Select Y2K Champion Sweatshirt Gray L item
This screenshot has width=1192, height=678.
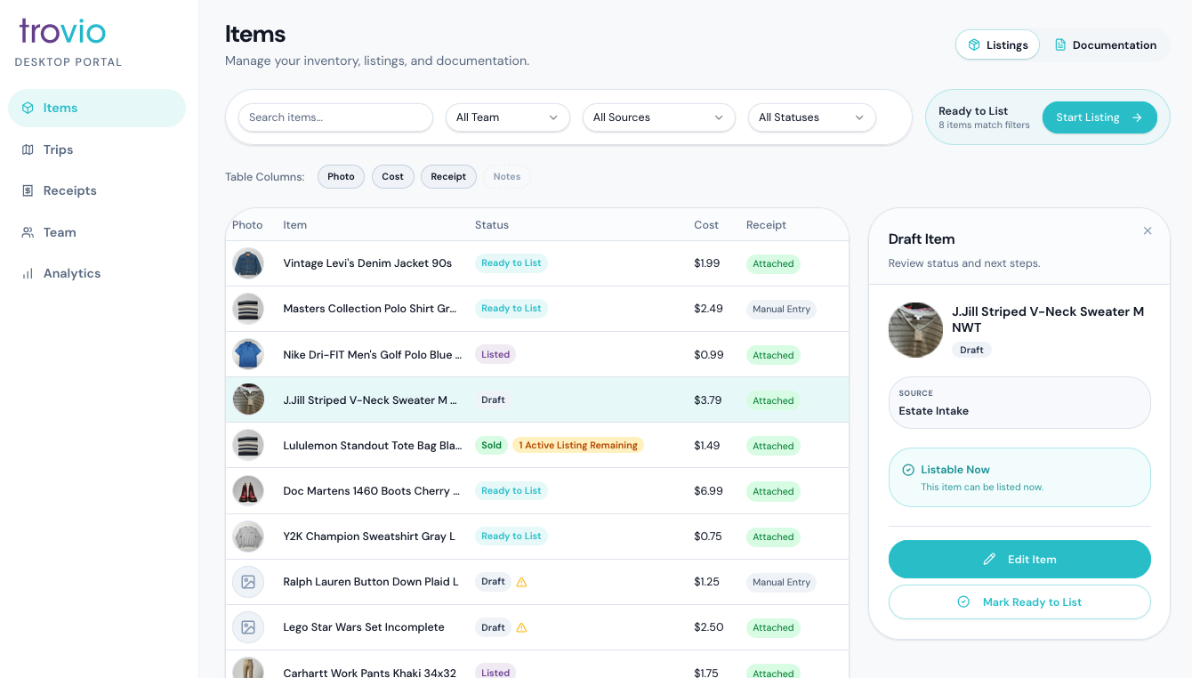point(537,537)
